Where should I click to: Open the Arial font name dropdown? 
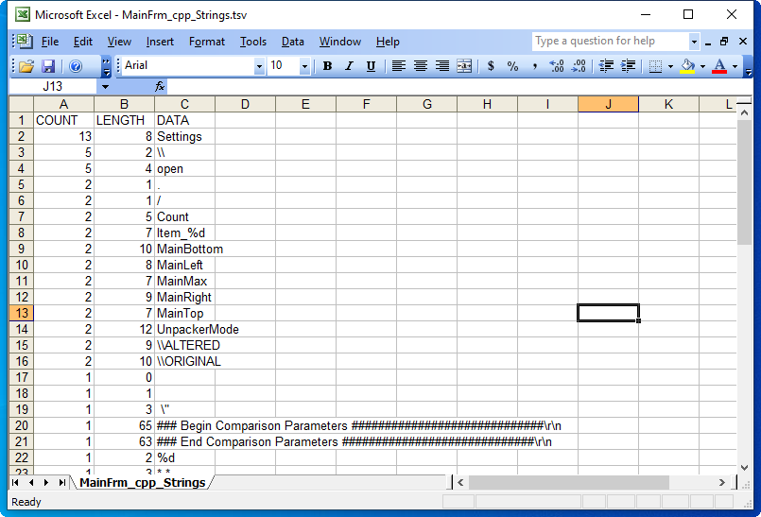point(259,66)
